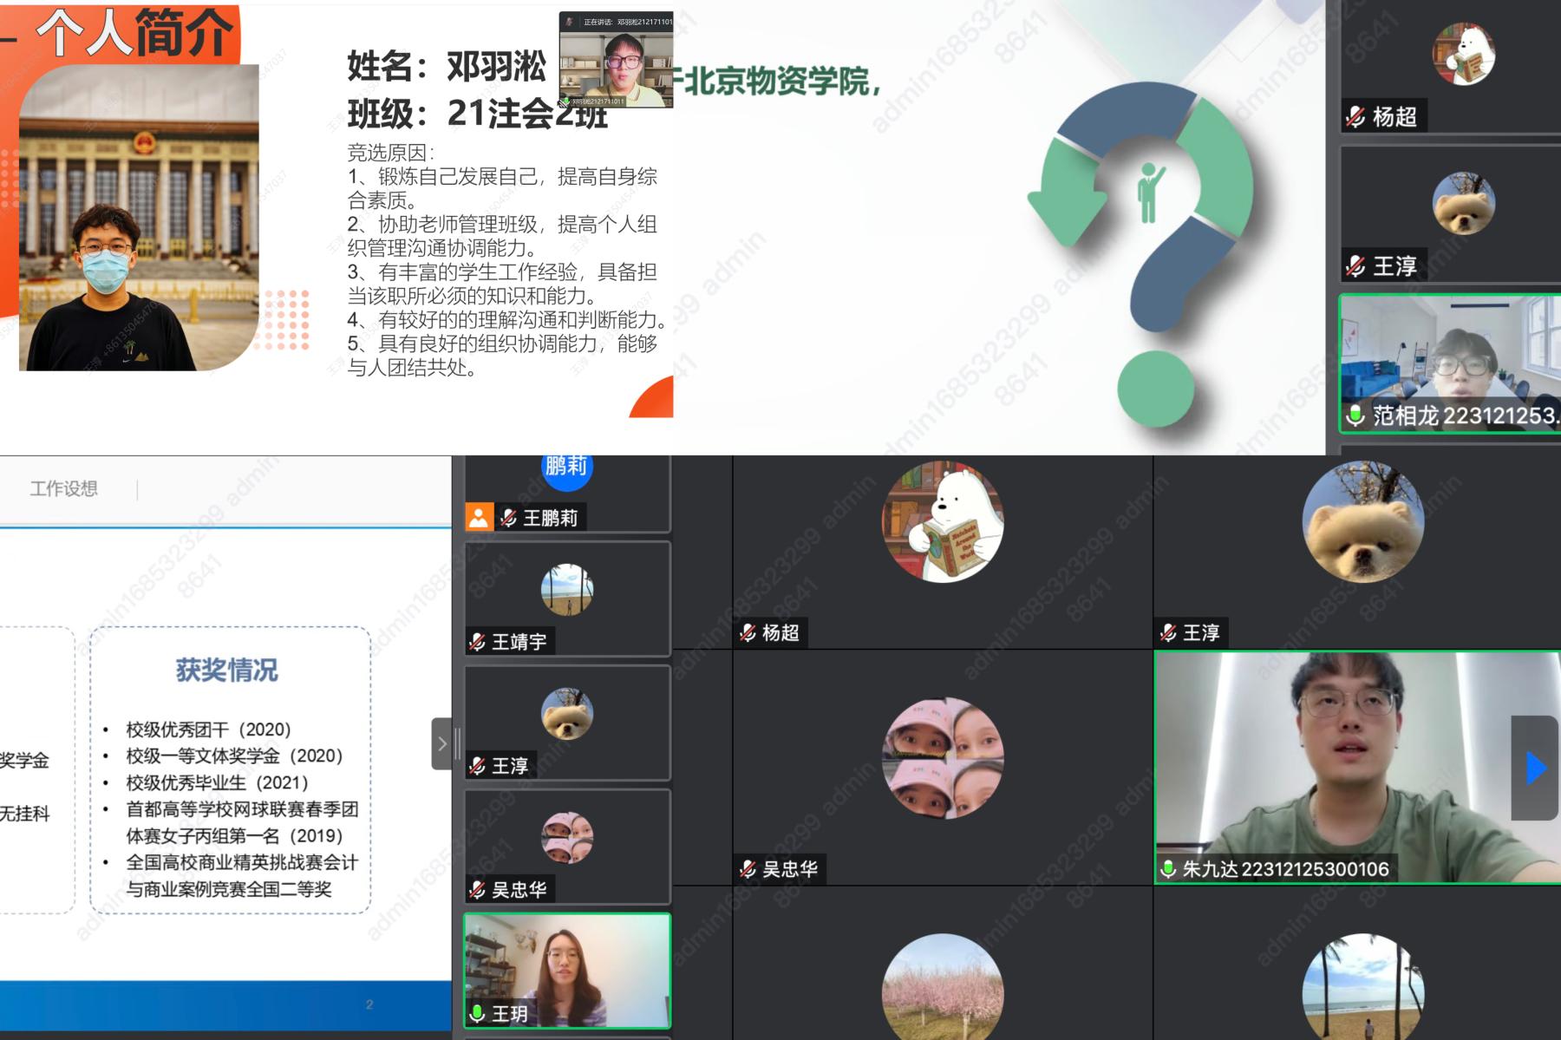Click muted microphone icon next to 王鹏莉
1561x1040 pixels.
click(x=509, y=518)
